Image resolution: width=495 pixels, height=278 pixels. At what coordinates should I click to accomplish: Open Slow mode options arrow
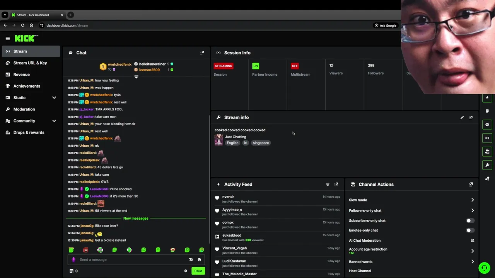472,200
